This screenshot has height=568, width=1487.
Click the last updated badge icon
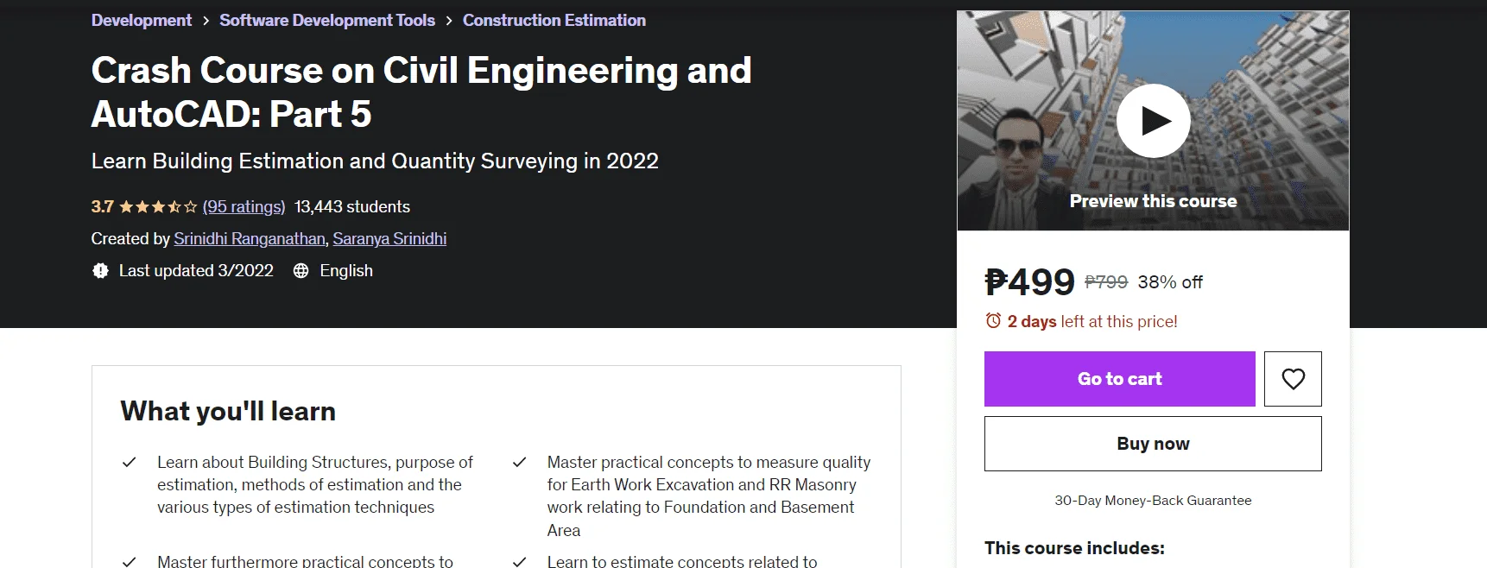(x=100, y=271)
